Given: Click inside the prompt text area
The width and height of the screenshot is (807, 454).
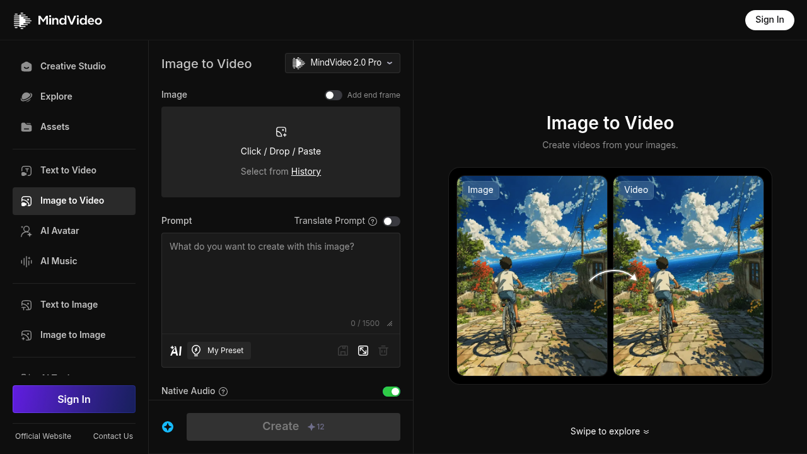Looking at the screenshot, I should pos(281,277).
